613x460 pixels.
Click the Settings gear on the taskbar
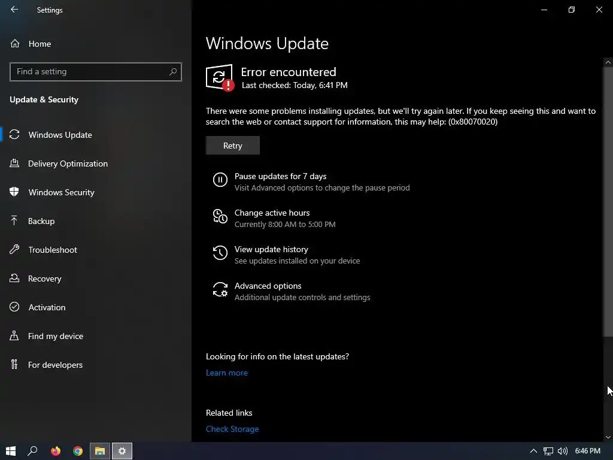[122, 451]
